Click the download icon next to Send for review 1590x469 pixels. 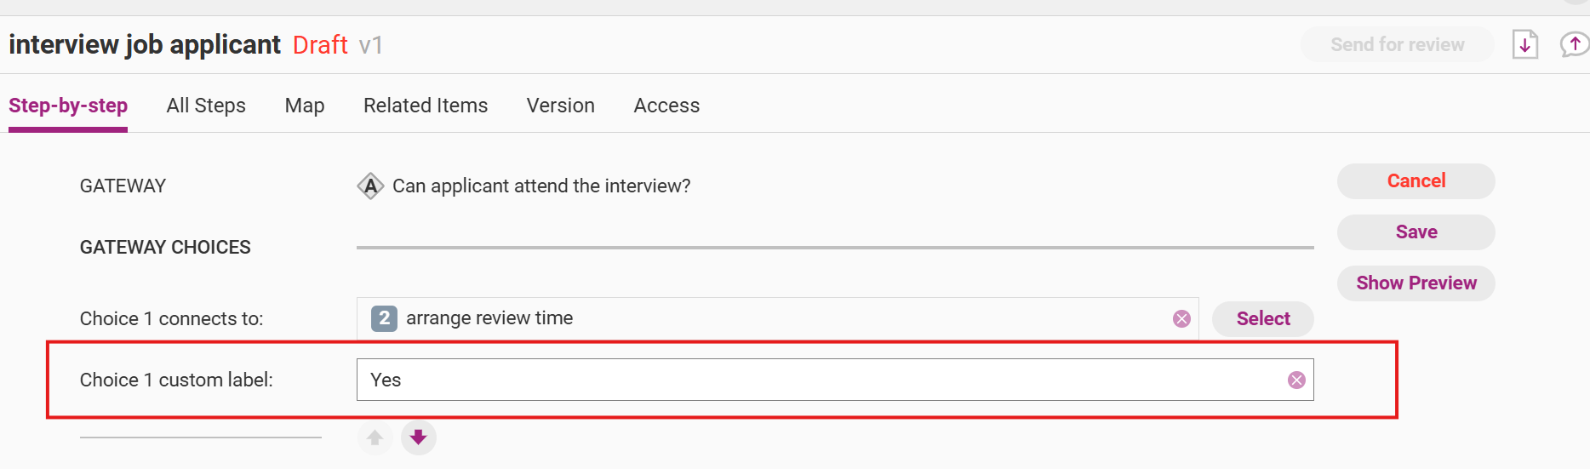click(x=1524, y=44)
